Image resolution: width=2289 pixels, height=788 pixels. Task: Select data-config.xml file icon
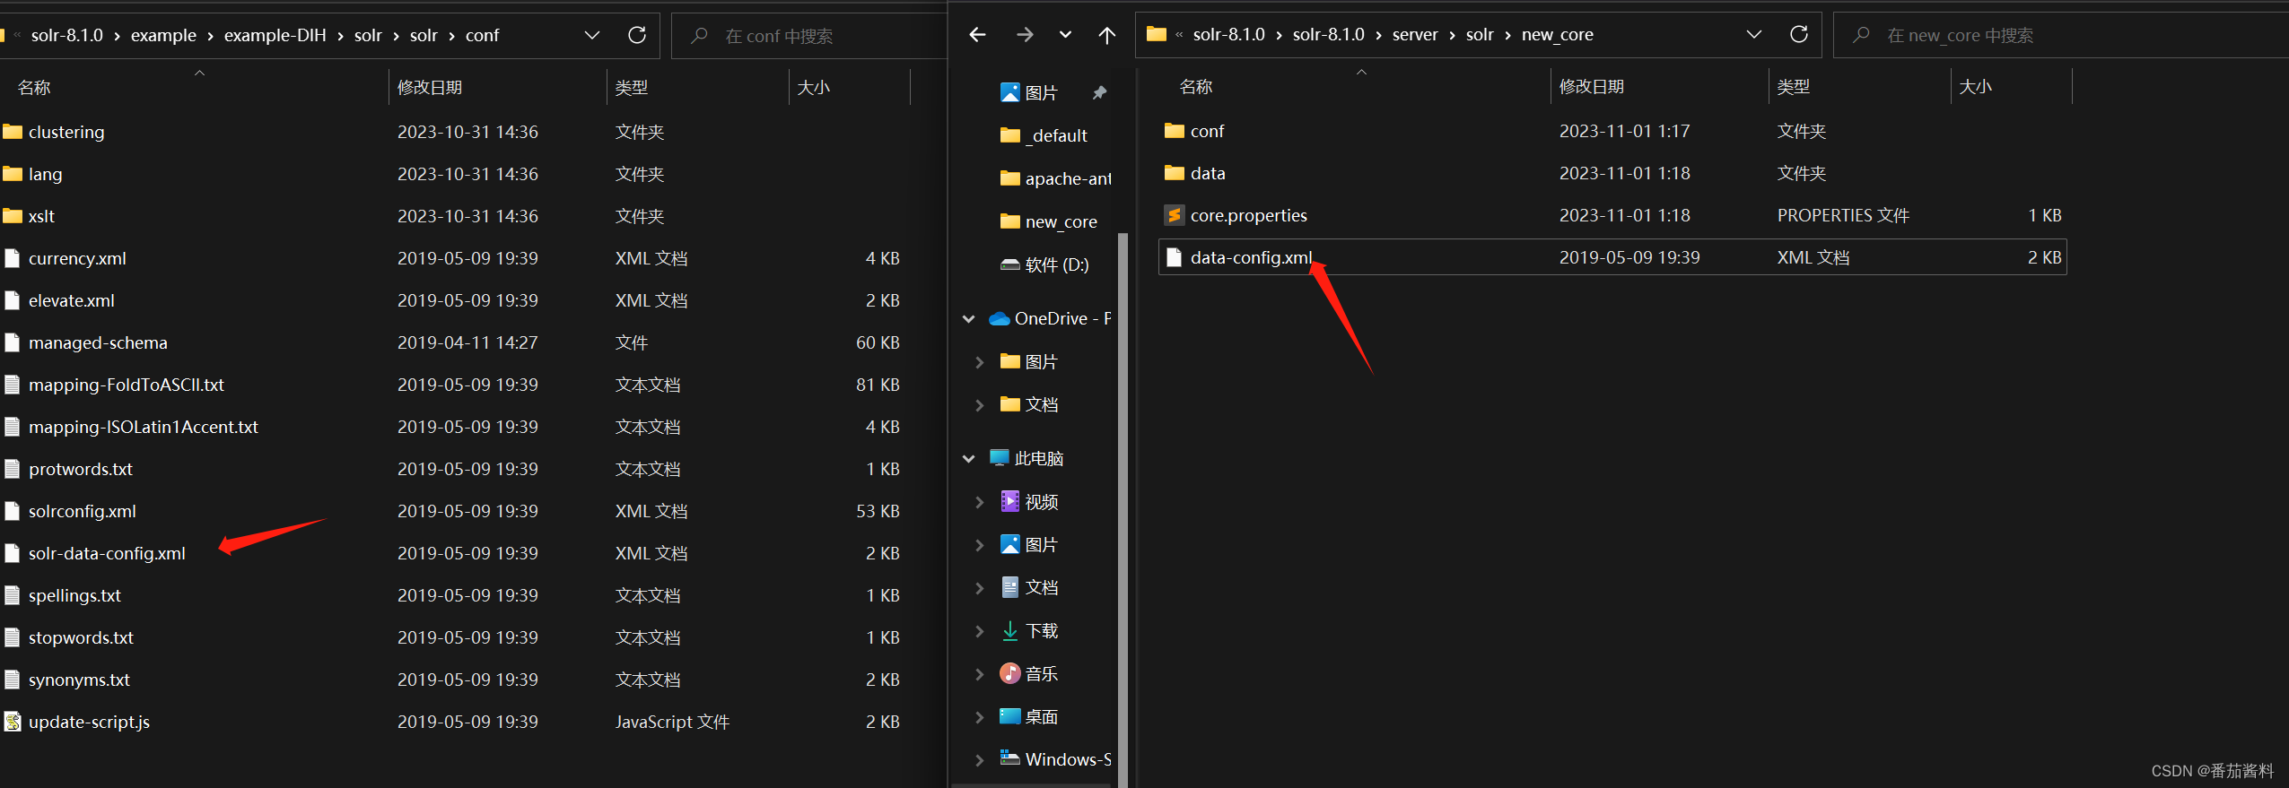click(1174, 257)
